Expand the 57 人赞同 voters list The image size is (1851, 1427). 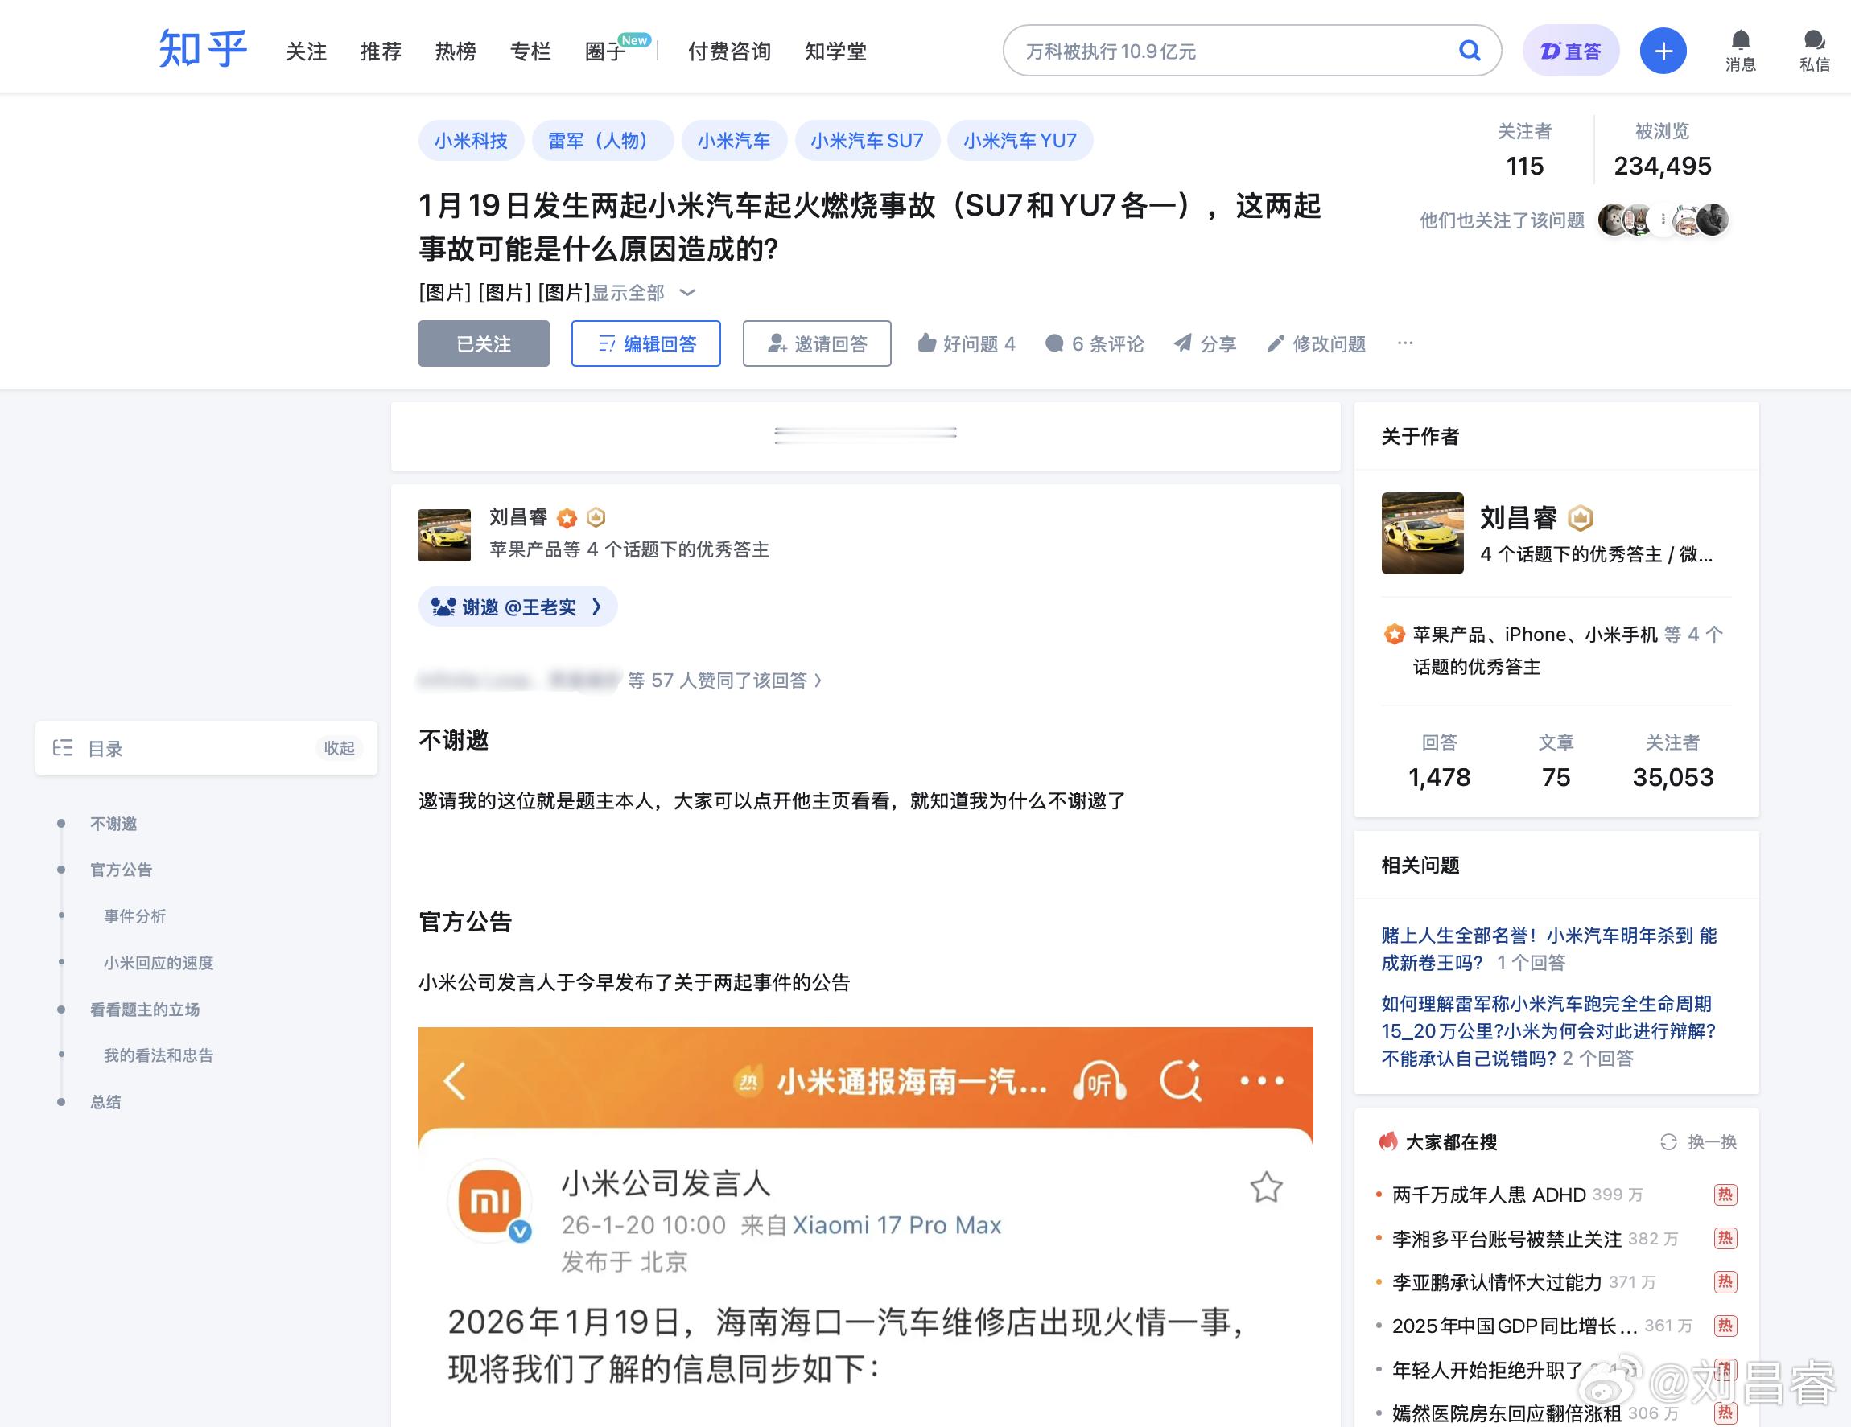click(x=724, y=680)
